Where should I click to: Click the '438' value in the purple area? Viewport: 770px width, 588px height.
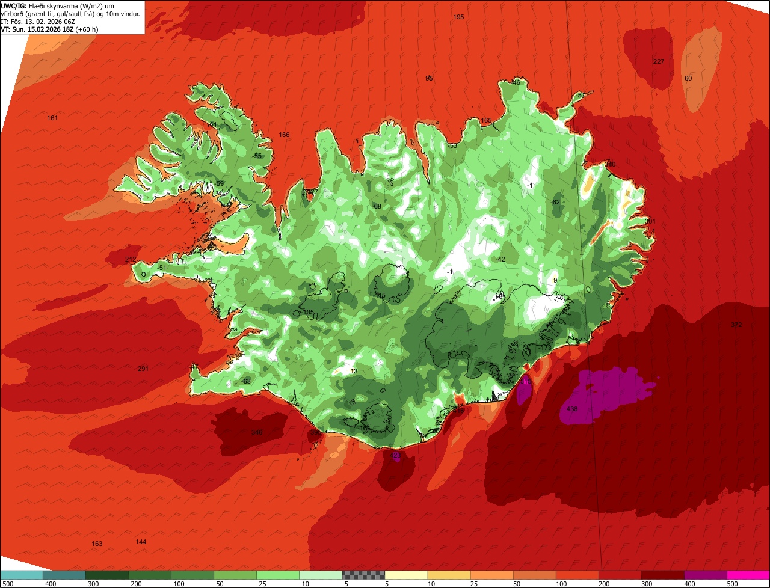[x=572, y=409]
